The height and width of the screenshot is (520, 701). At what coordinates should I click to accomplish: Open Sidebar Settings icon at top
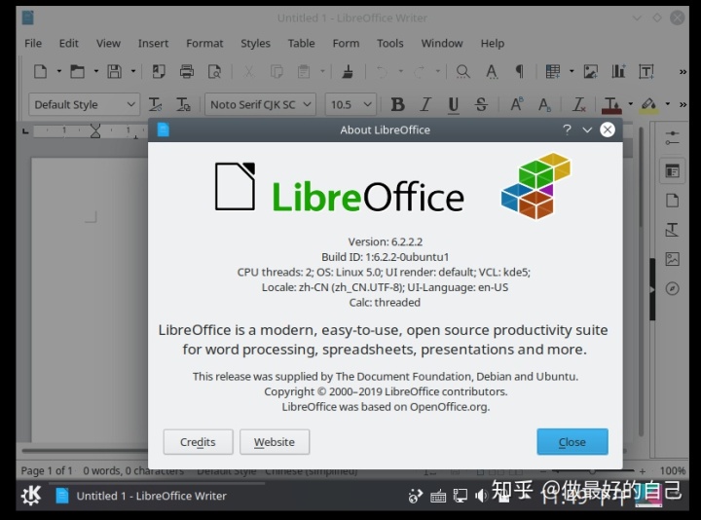pyautogui.click(x=672, y=137)
